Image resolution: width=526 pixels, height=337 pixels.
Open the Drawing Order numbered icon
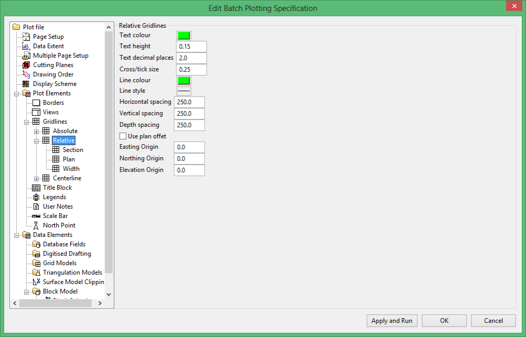coord(26,74)
